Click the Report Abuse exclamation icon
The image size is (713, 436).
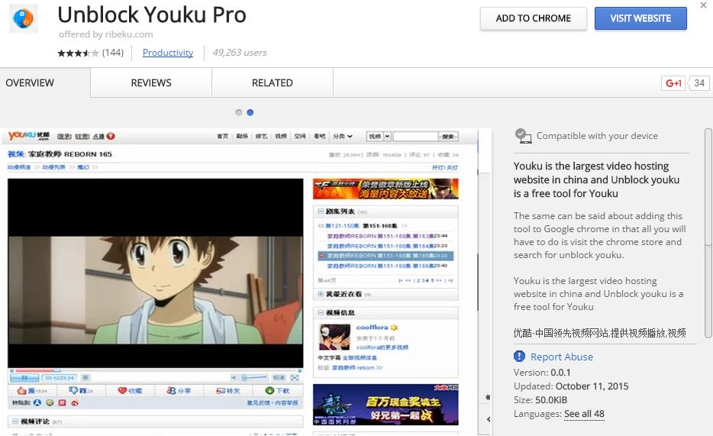(x=519, y=357)
